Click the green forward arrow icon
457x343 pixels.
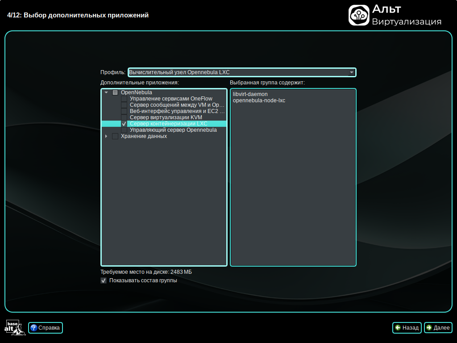[x=429, y=328]
